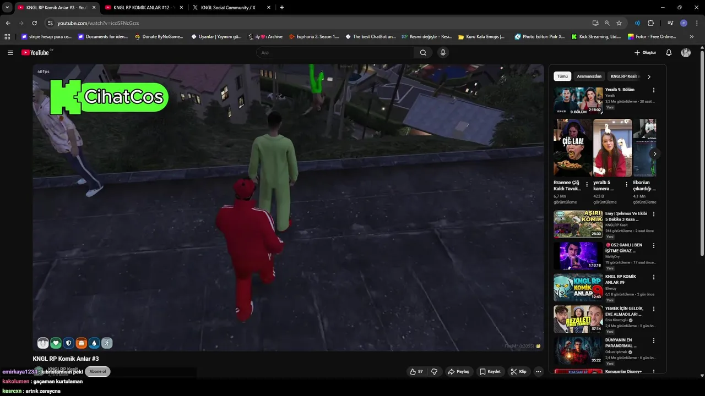Screen dimensions: 705x396
Task: Open YouTube notifications bell
Action: tap(669, 53)
